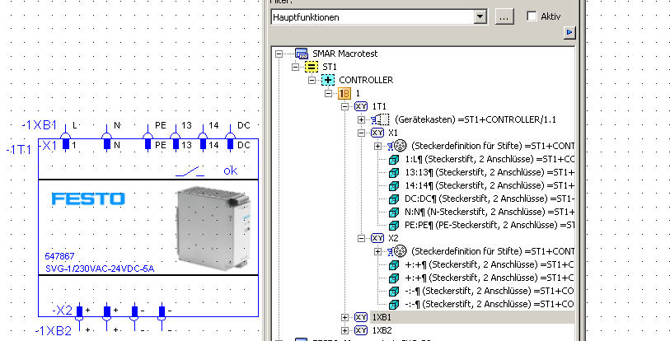The image size is (670, 341).
Task: Expand Steckerdefinition für Stifte under X1
Action: (x=377, y=146)
